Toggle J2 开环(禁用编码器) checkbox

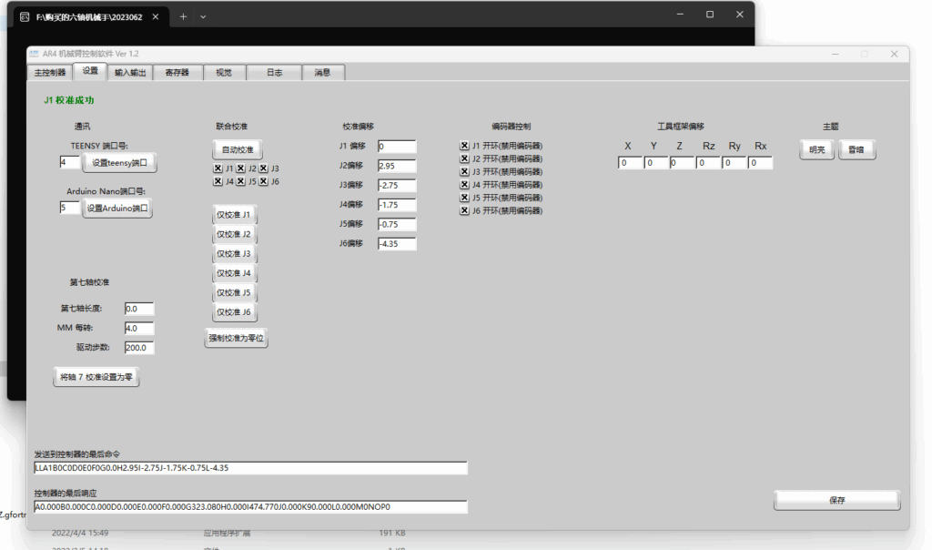point(464,158)
